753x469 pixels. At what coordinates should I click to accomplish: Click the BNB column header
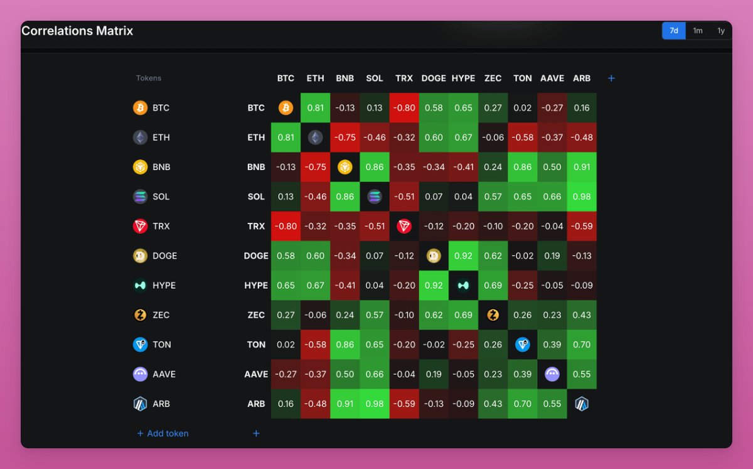coord(344,78)
